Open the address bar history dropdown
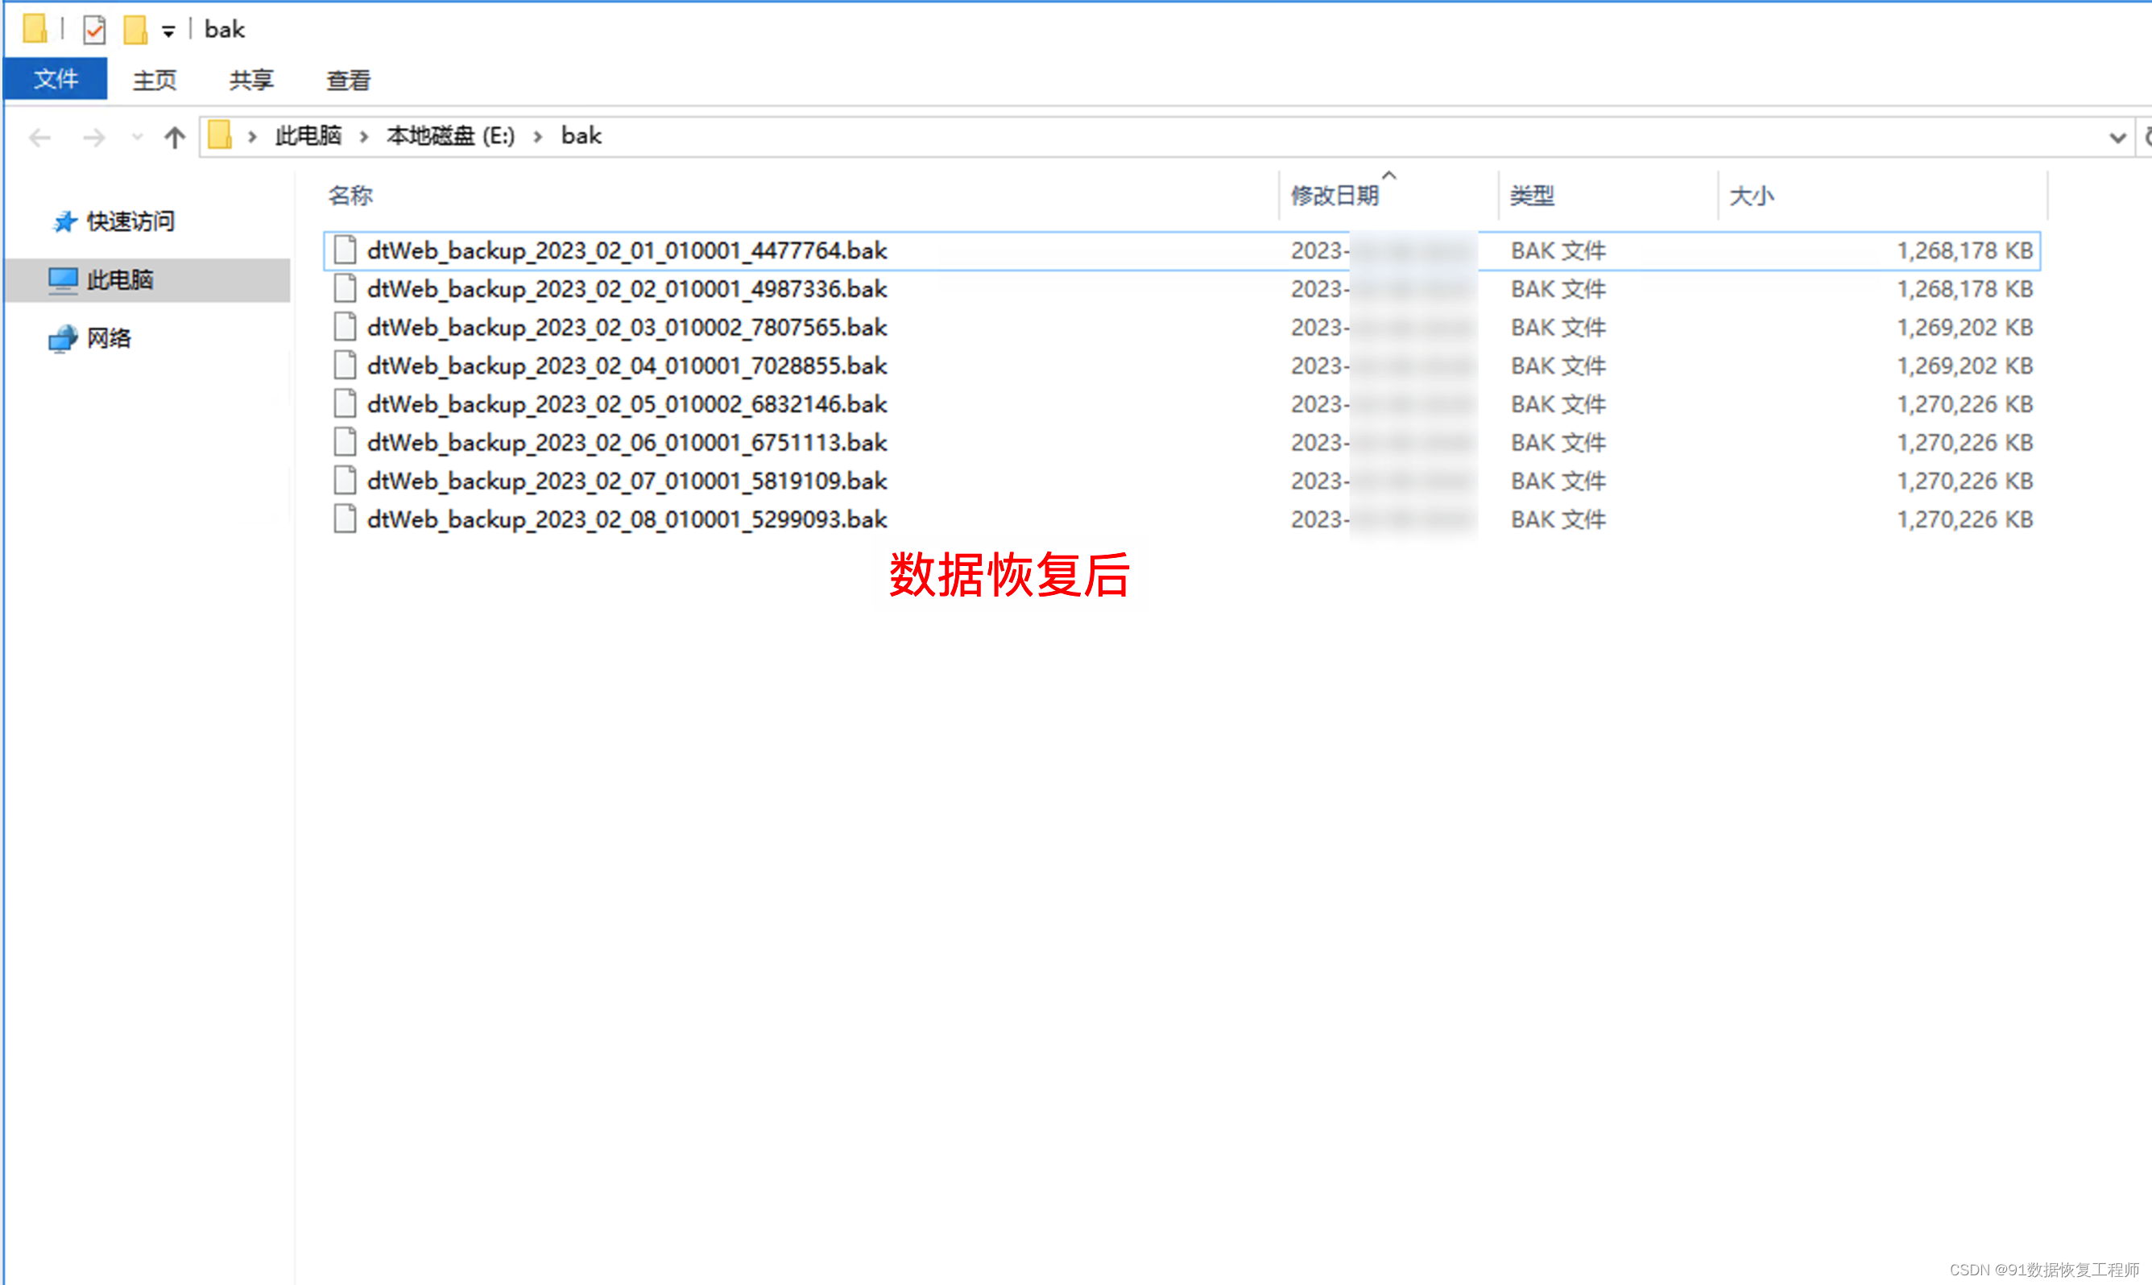 pyautogui.click(x=2117, y=137)
